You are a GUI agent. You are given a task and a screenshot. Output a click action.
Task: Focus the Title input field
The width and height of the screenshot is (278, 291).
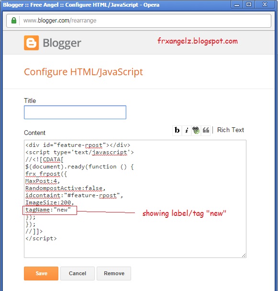(75, 112)
